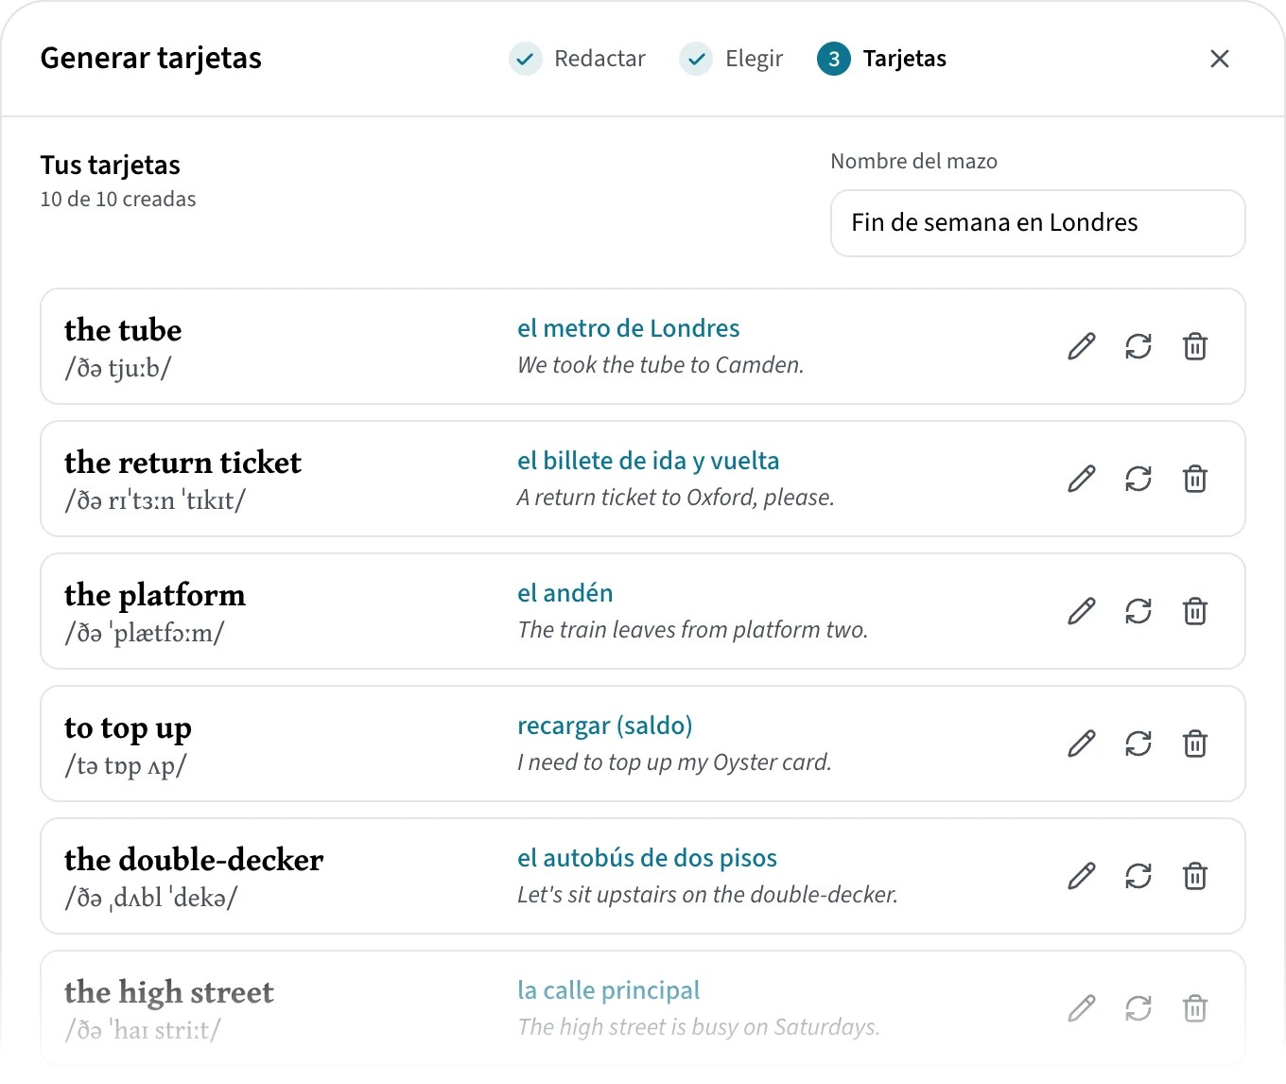Regenerate the 'the tube' card
The width and height of the screenshot is (1286, 1084).
tap(1138, 346)
